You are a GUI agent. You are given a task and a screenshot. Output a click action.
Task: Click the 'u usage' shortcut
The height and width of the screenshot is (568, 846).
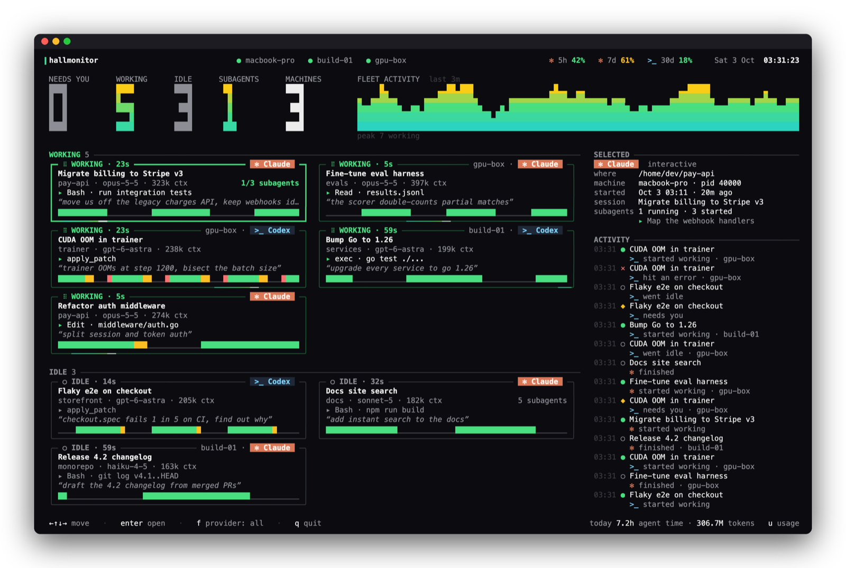(x=783, y=523)
